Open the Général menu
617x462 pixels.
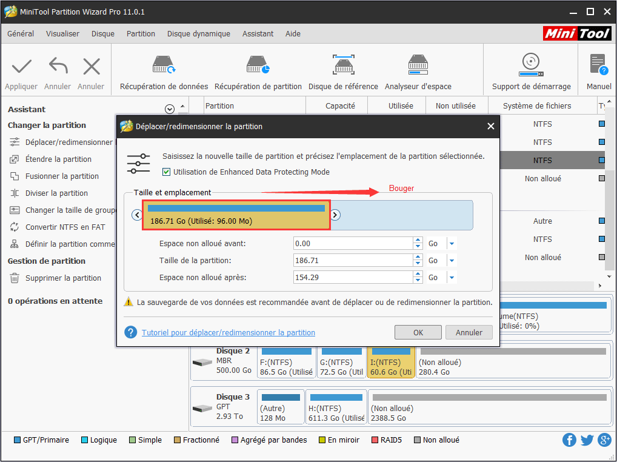tap(21, 34)
